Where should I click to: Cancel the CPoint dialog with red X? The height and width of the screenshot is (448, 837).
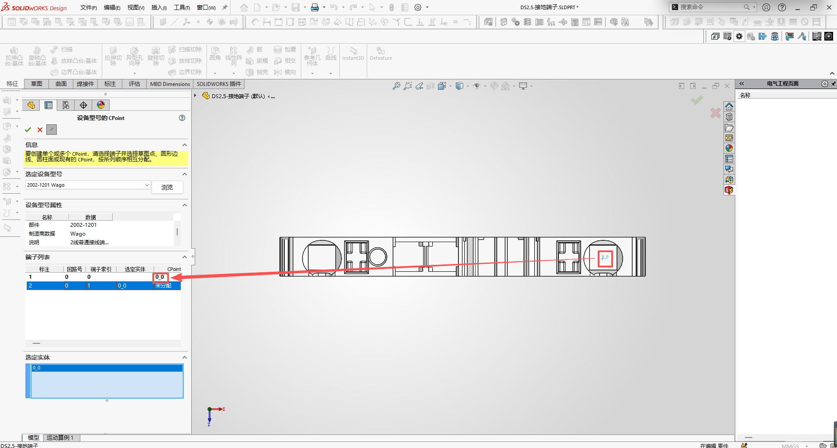pos(40,130)
